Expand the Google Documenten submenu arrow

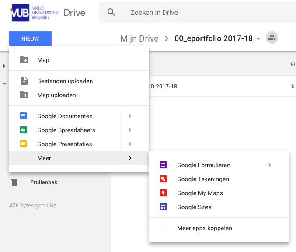pyautogui.click(x=130, y=116)
